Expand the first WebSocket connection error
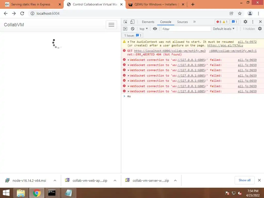The image size is (264, 198). pos(128,60)
